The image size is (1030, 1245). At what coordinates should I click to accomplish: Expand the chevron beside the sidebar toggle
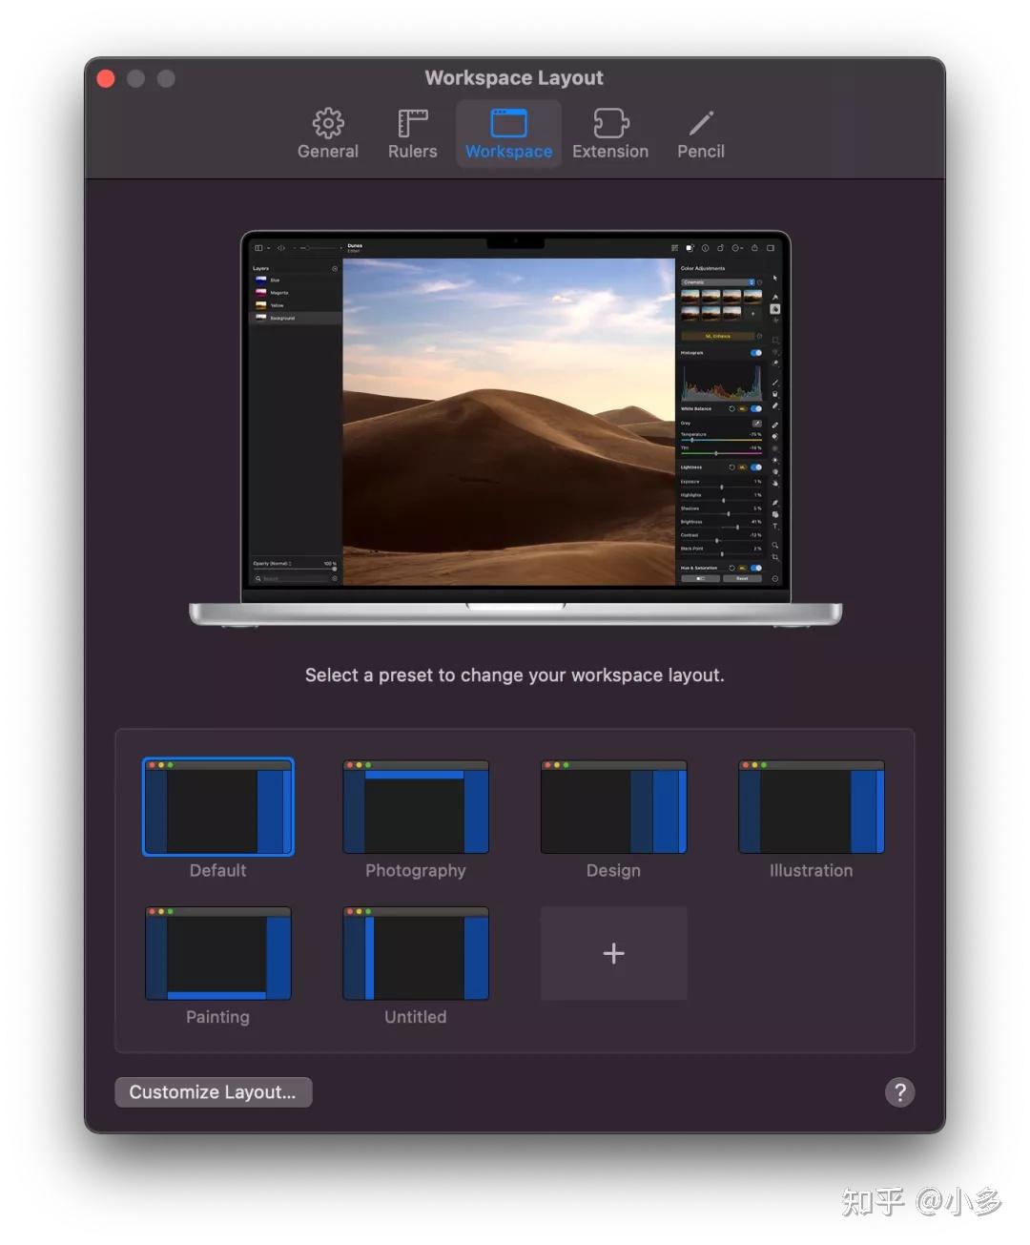267,247
